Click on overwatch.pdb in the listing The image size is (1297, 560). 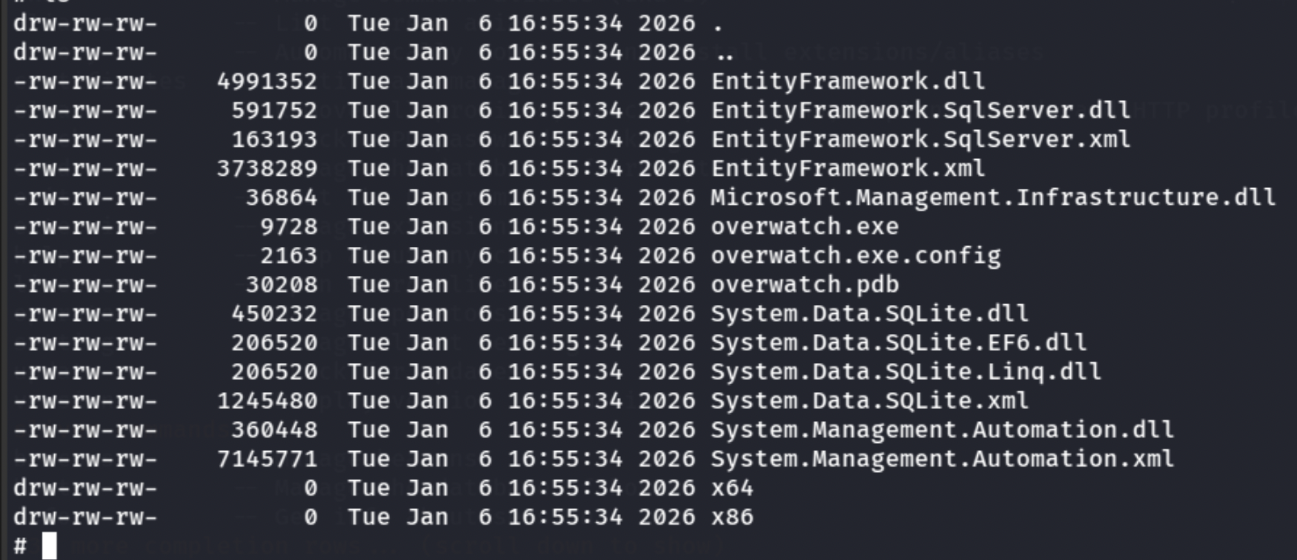click(x=804, y=285)
